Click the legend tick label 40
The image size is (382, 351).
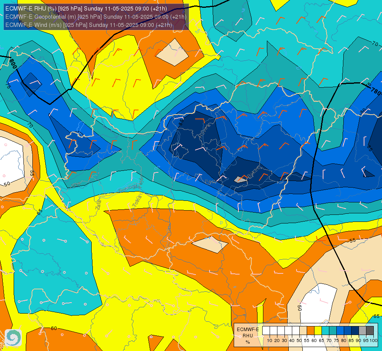click(292, 340)
